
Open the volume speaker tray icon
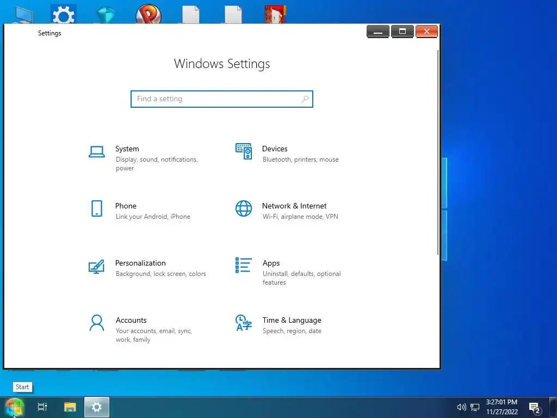(461, 407)
